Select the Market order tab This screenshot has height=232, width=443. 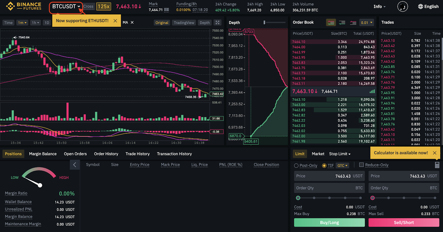click(x=318, y=154)
